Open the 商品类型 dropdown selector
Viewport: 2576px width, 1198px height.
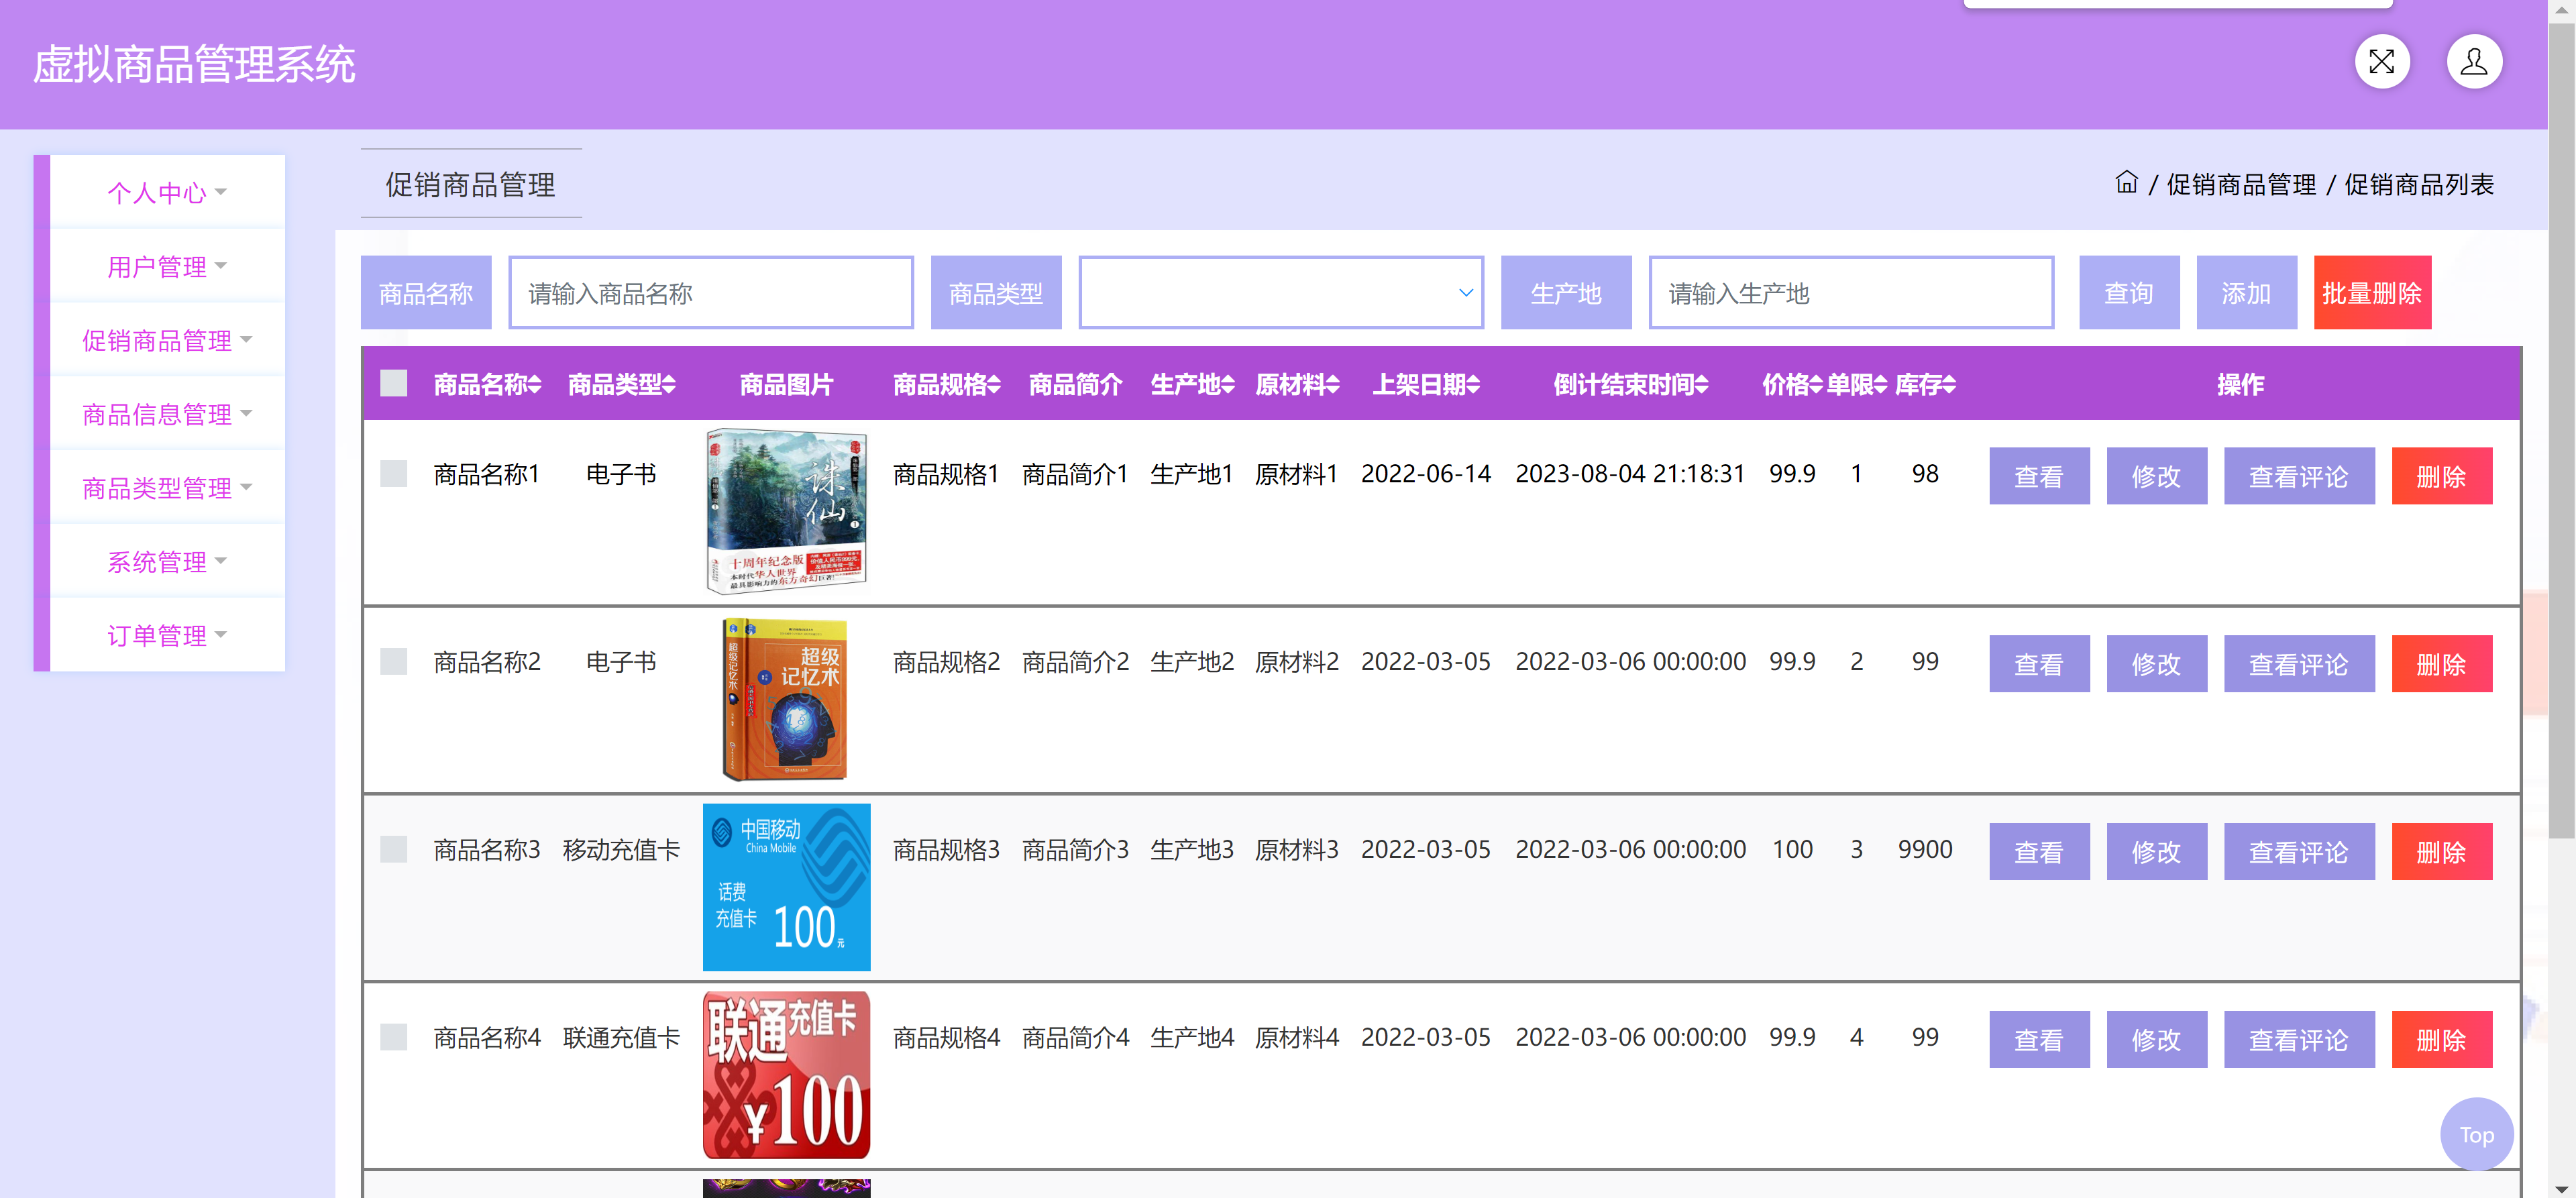(x=1280, y=292)
